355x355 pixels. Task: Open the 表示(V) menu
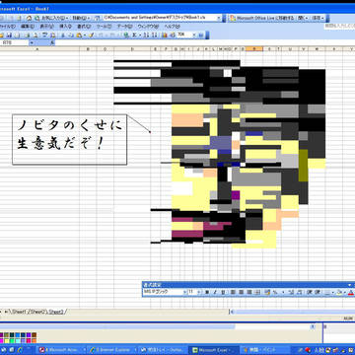46,27
